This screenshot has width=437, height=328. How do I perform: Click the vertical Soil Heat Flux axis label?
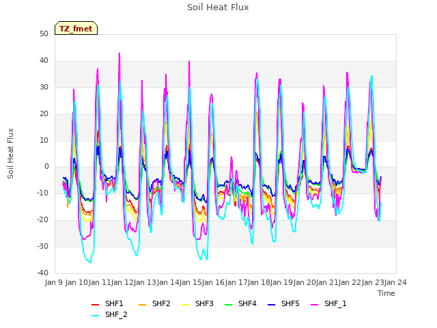point(10,153)
